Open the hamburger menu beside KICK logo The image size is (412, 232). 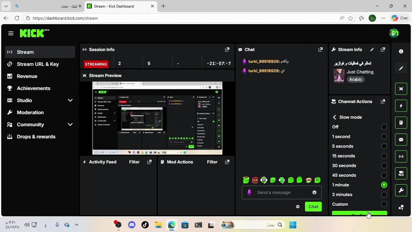tap(11, 34)
